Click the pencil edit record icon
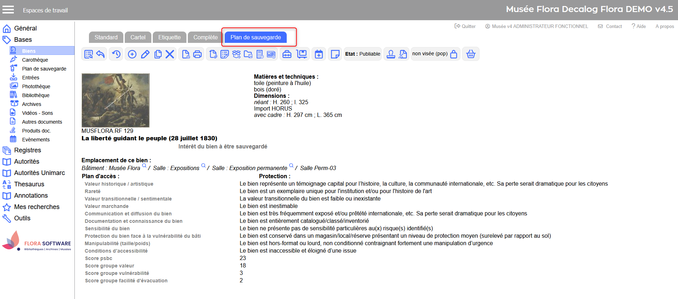678x299 pixels. tap(145, 54)
